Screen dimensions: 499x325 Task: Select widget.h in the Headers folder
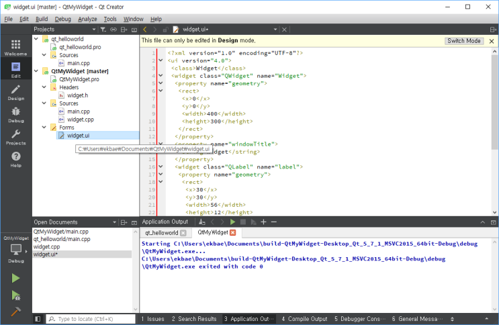pyautogui.click(x=77, y=95)
